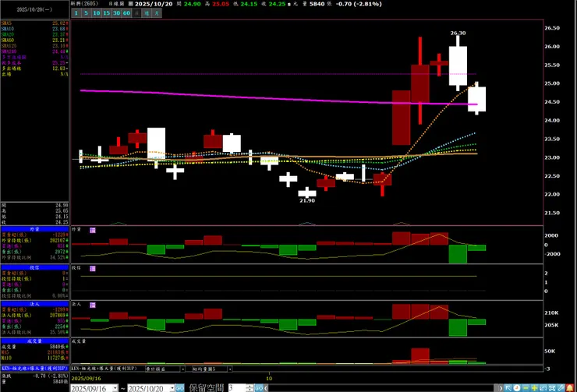The width and height of the screenshot is (577, 392).
Task: Click the clock history icon
Action: click(517, 388)
